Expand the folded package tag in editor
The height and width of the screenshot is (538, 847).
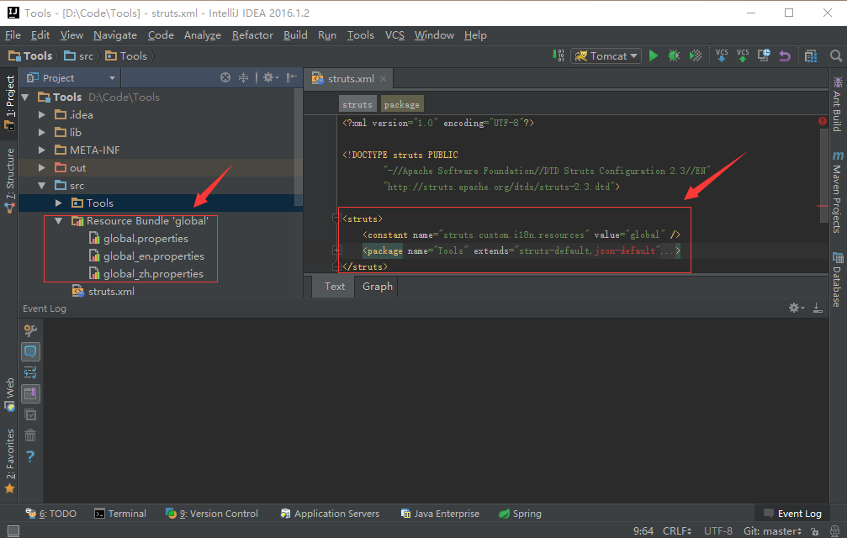tap(336, 251)
